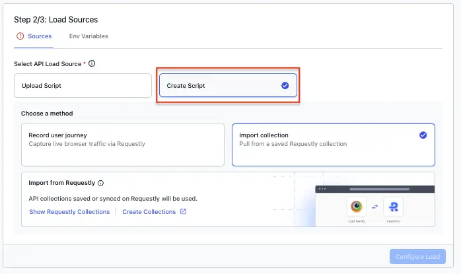Open Show Requestly Collections link
This screenshot has height=274, width=461.
[x=69, y=212]
